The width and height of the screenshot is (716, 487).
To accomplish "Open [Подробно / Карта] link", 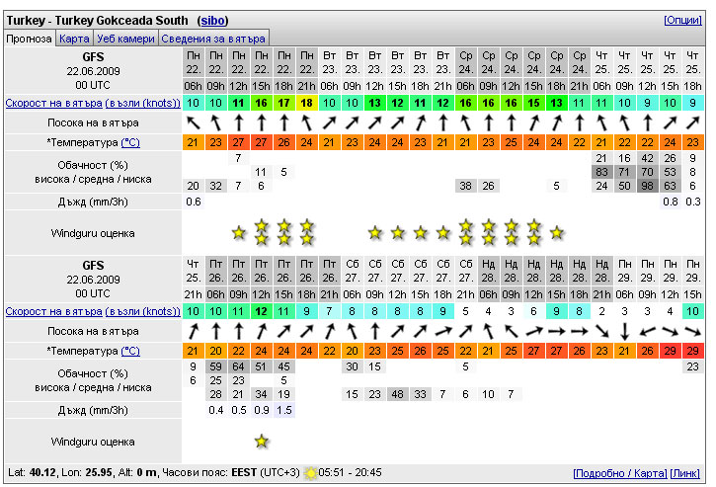I will [x=619, y=473].
